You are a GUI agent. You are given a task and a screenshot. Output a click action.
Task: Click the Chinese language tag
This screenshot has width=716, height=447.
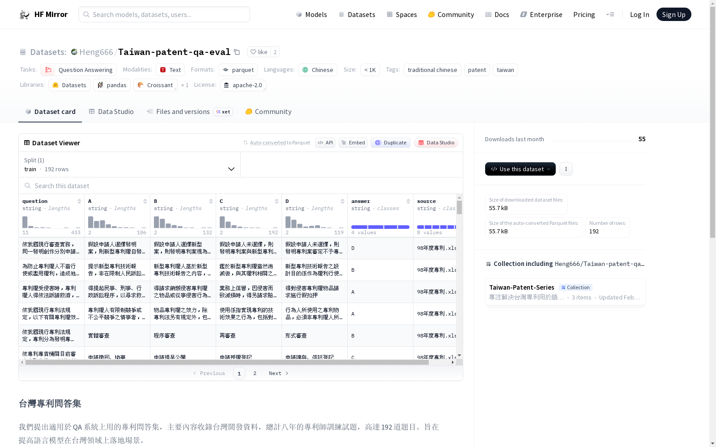(317, 70)
